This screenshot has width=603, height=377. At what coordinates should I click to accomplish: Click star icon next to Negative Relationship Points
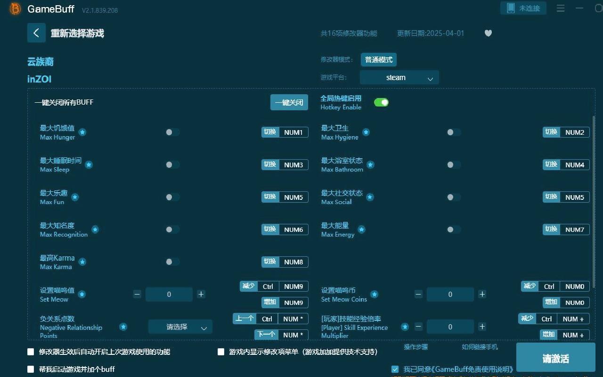click(x=123, y=327)
